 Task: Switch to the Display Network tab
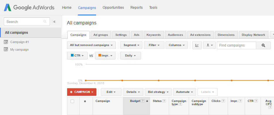coord(253,35)
